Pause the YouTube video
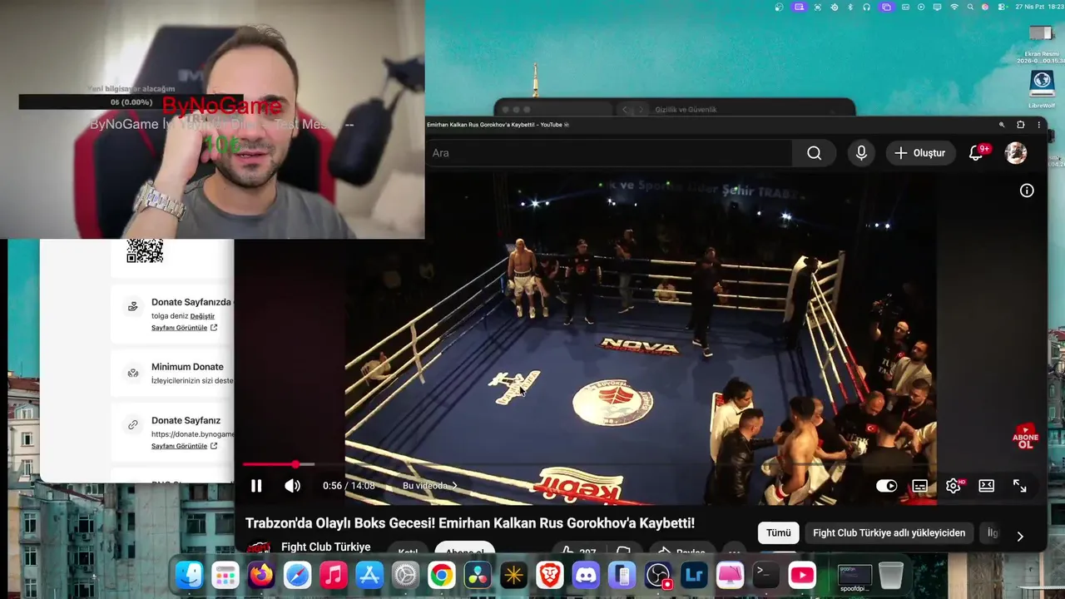1065x599 pixels. tap(256, 486)
